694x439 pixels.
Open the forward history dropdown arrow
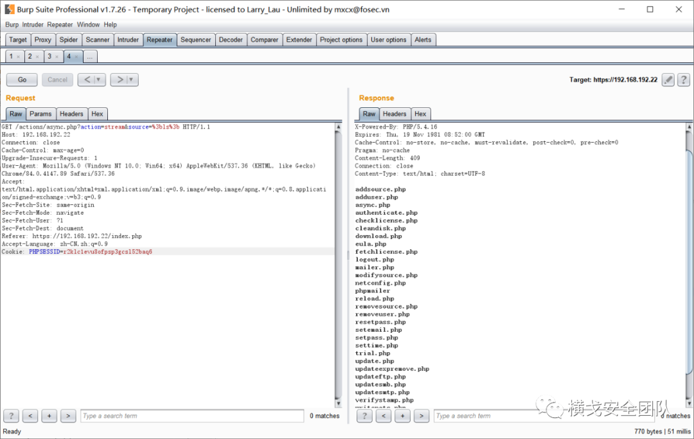[x=132, y=80]
